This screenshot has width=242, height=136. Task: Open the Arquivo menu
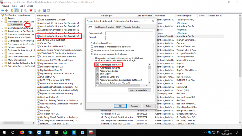[5, 6]
